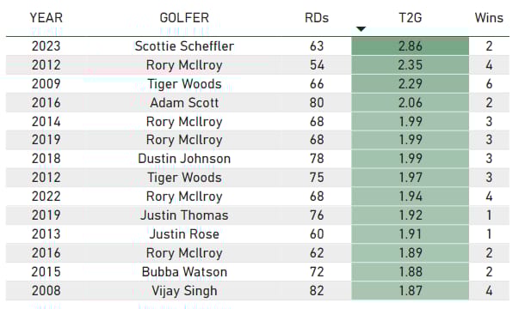Sort by the GOLFER column header
Image resolution: width=531 pixels, height=309 pixels.
[x=184, y=17]
